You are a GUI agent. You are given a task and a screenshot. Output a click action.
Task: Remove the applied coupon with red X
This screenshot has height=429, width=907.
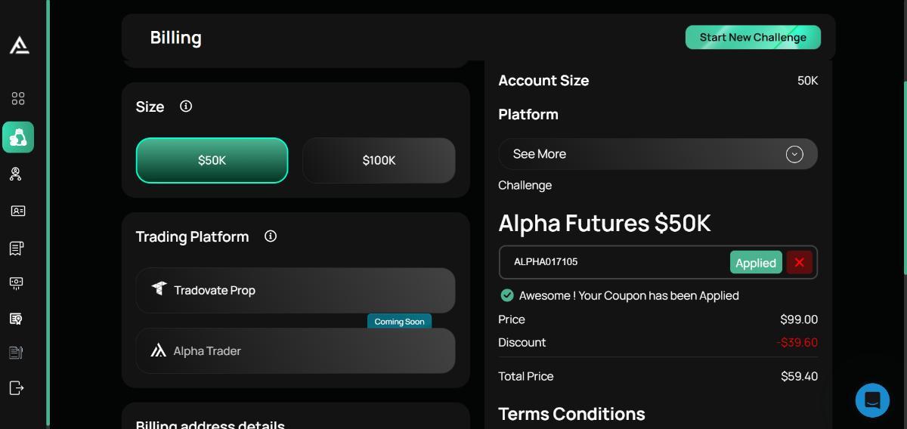tap(799, 262)
